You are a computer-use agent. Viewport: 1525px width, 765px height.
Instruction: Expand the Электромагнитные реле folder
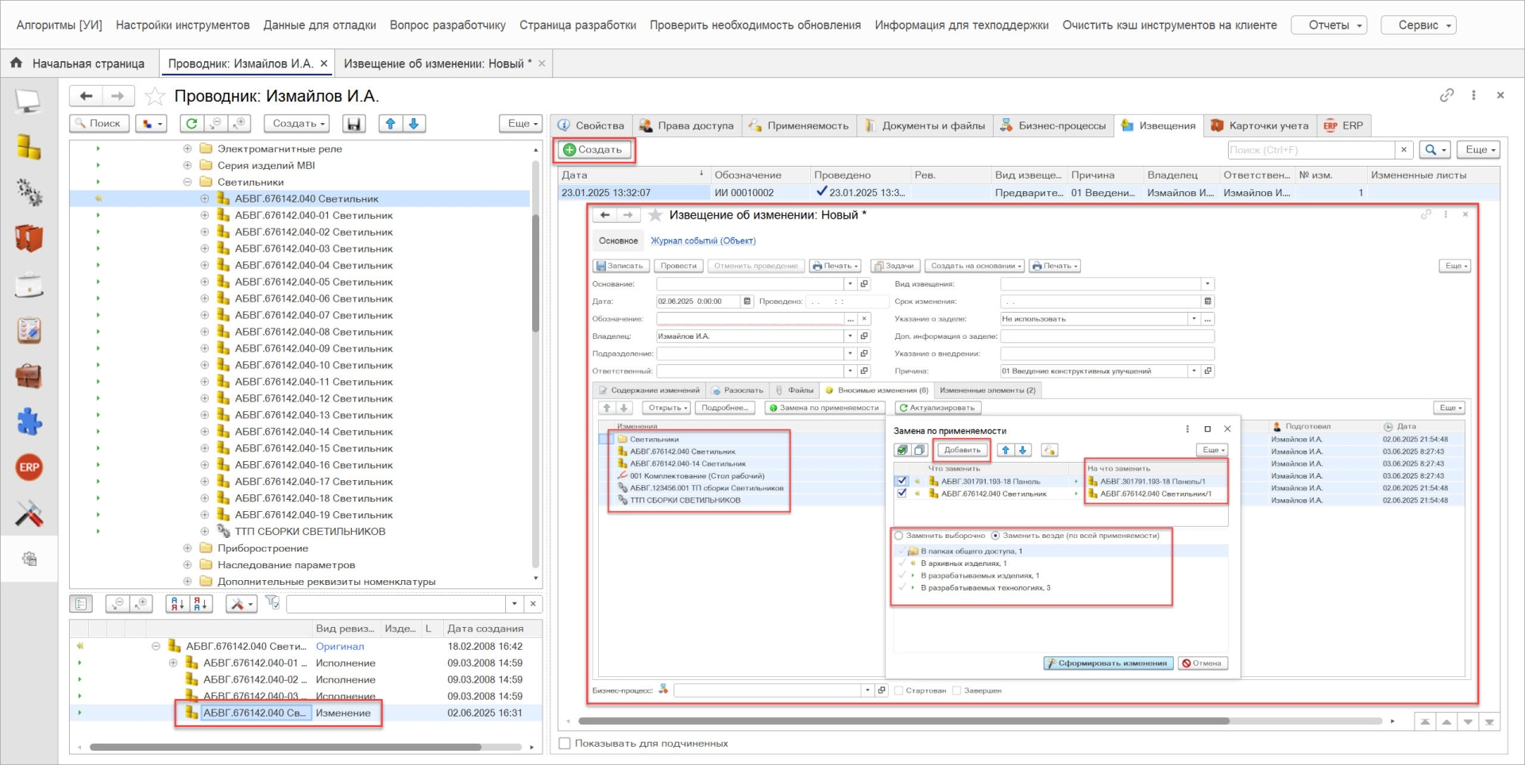pos(187,148)
